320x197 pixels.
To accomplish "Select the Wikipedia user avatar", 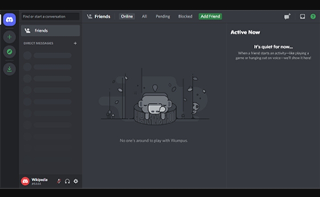I will (25, 181).
